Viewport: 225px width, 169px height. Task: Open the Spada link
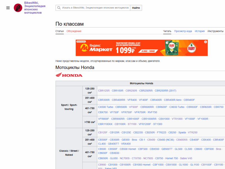click(x=182, y=132)
